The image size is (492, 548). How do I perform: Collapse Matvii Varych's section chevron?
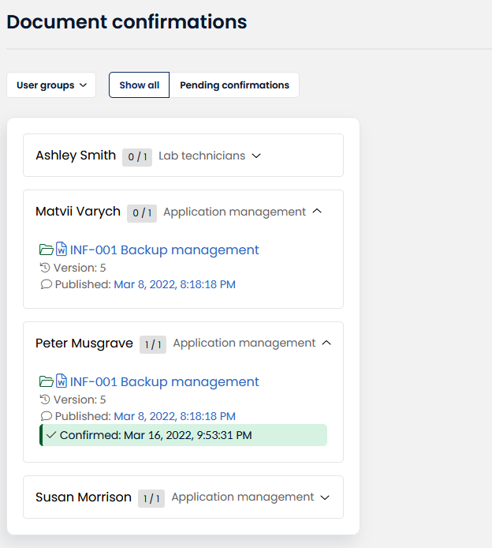317,212
